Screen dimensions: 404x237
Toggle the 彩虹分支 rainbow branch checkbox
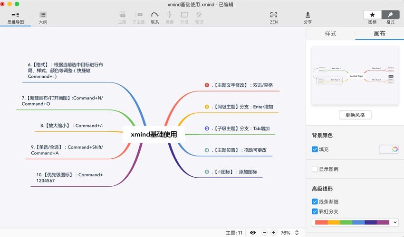(315, 211)
